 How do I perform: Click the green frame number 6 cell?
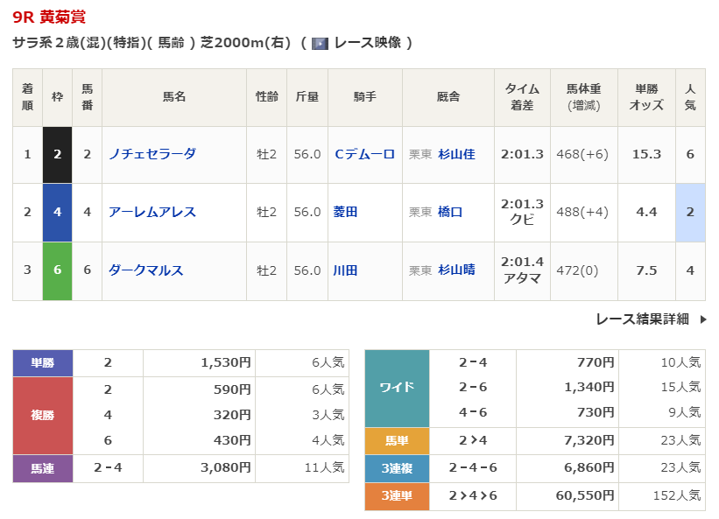click(57, 270)
